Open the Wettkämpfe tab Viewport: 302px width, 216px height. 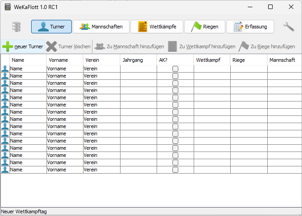coord(157,27)
